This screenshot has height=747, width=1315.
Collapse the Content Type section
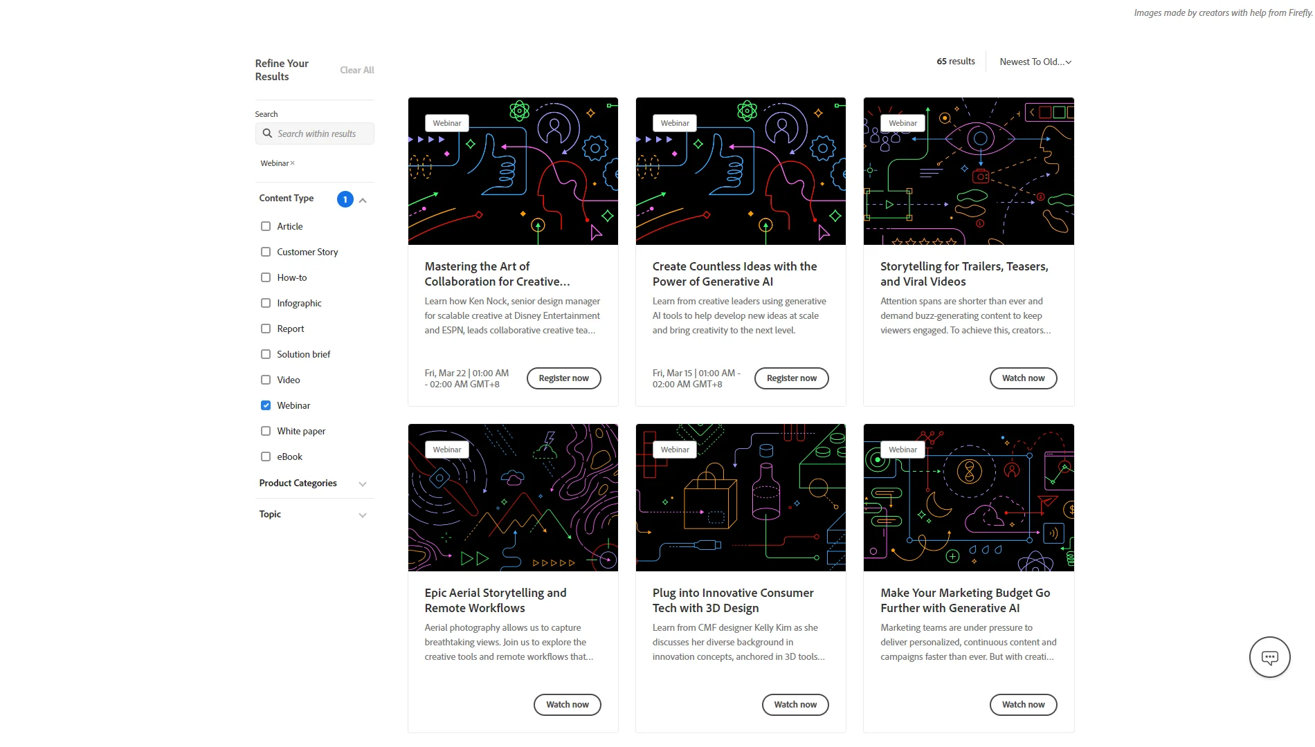pyautogui.click(x=362, y=199)
